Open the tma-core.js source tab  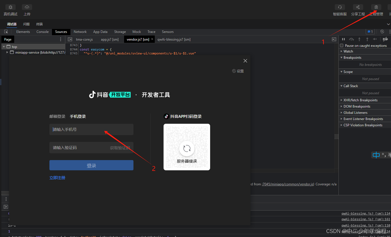(84, 39)
